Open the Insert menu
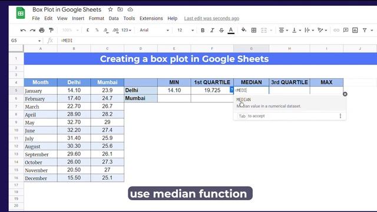This screenshot has height=212, width=377. 78,18
